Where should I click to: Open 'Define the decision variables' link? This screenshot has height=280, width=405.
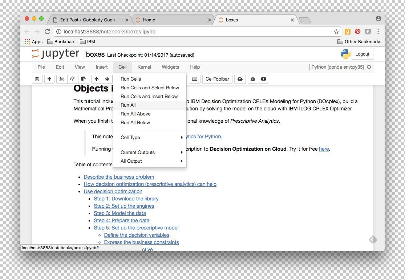(137, 235)
